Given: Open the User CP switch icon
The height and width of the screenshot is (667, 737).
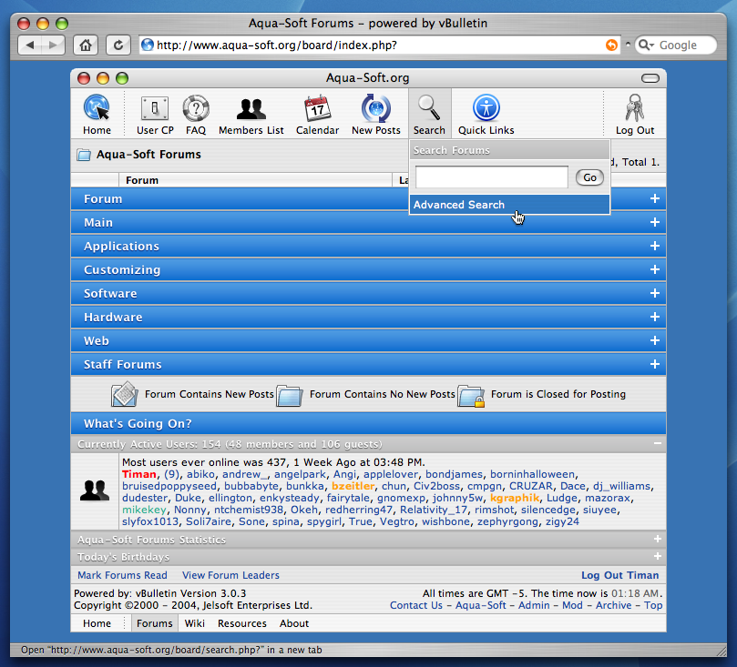Looking at the screenshot, I should point(155,108).
